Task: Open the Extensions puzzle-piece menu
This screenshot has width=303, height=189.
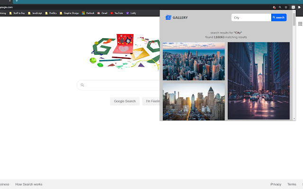Action: (299, 7)
